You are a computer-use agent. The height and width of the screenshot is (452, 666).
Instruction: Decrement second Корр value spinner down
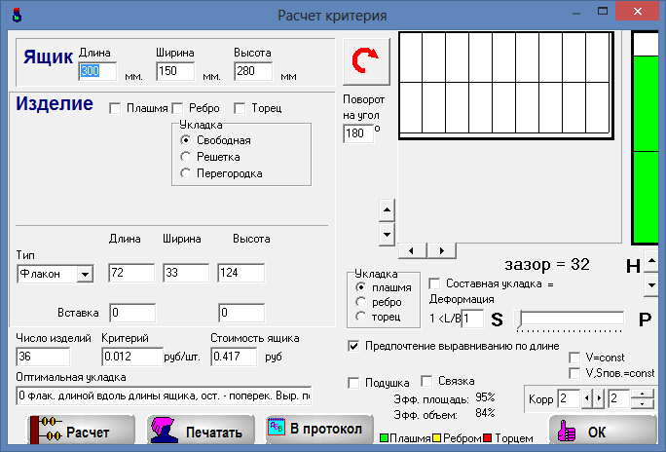click(643, 403)
